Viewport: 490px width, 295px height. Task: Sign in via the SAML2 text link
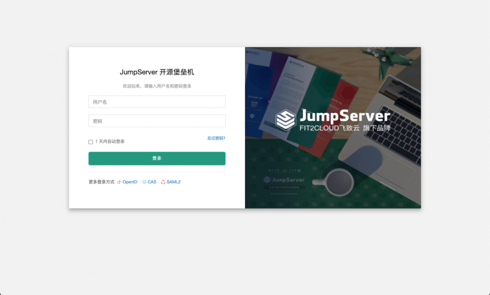coord(173,182)
